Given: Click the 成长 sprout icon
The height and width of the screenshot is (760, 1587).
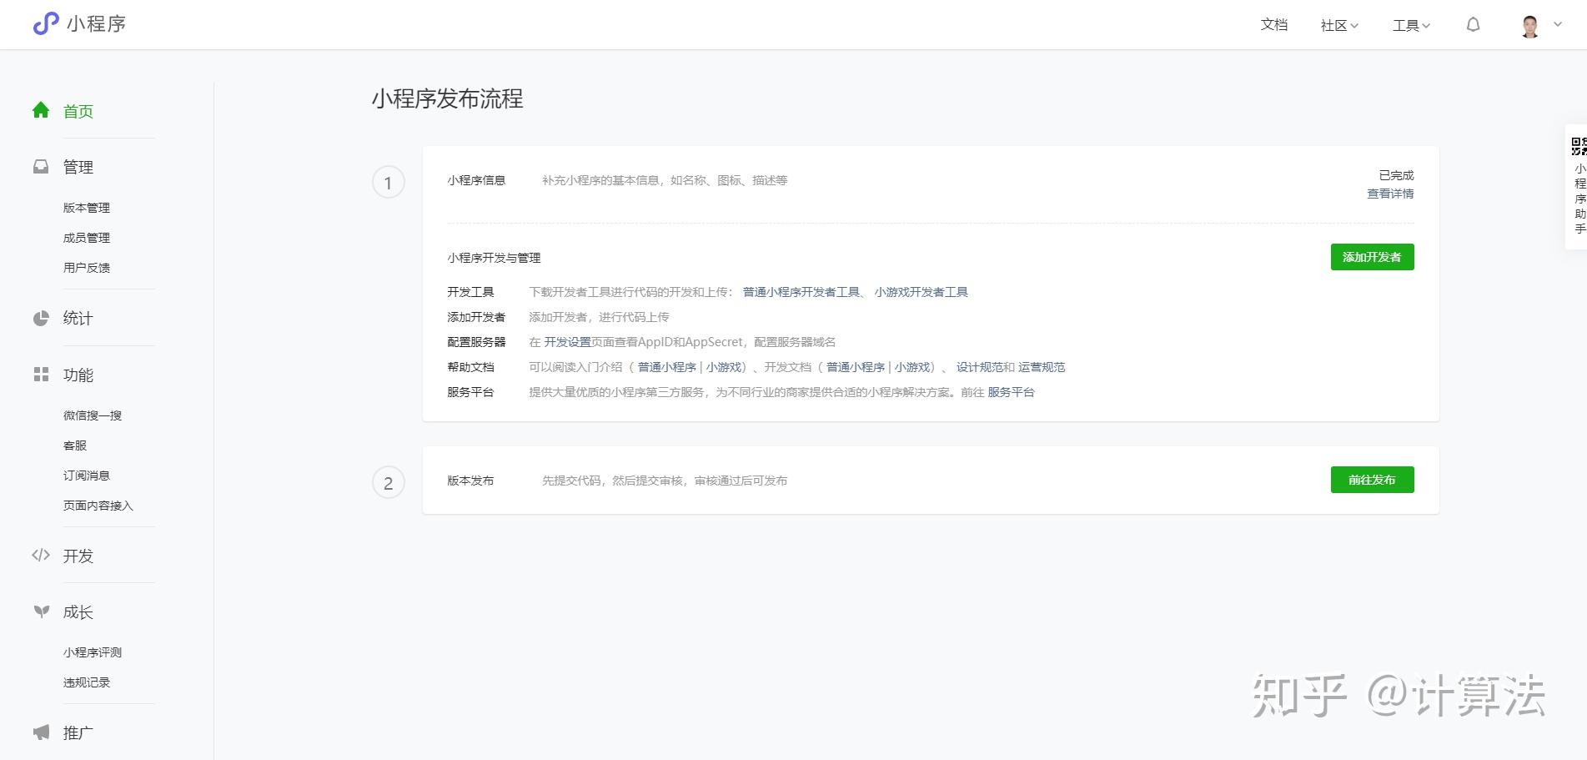Looking at the screenshot, I should 41,612.
